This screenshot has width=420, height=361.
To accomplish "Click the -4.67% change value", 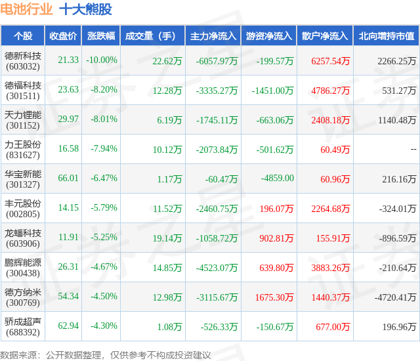I will [x=104, y=266].
